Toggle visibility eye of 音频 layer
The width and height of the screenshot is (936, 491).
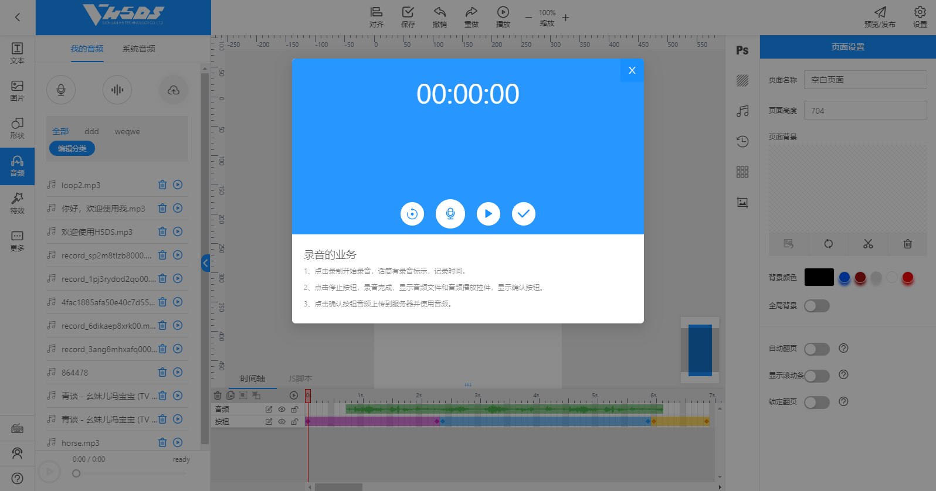[x=282, y=410]
